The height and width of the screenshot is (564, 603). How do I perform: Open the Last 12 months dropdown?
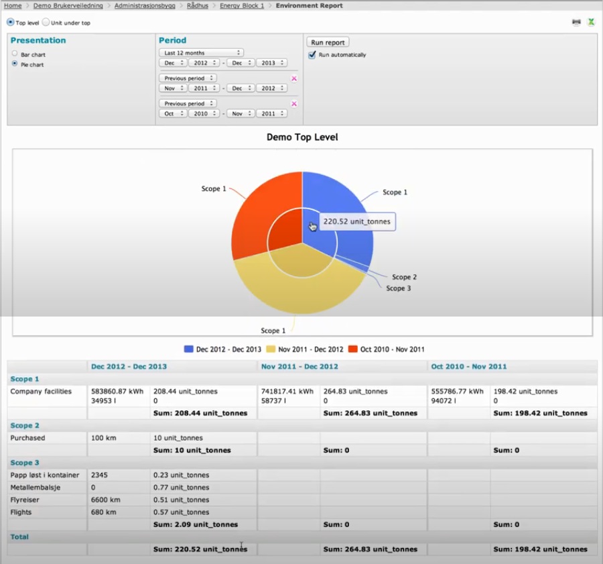pyautogui.click(x=200, y=52)
